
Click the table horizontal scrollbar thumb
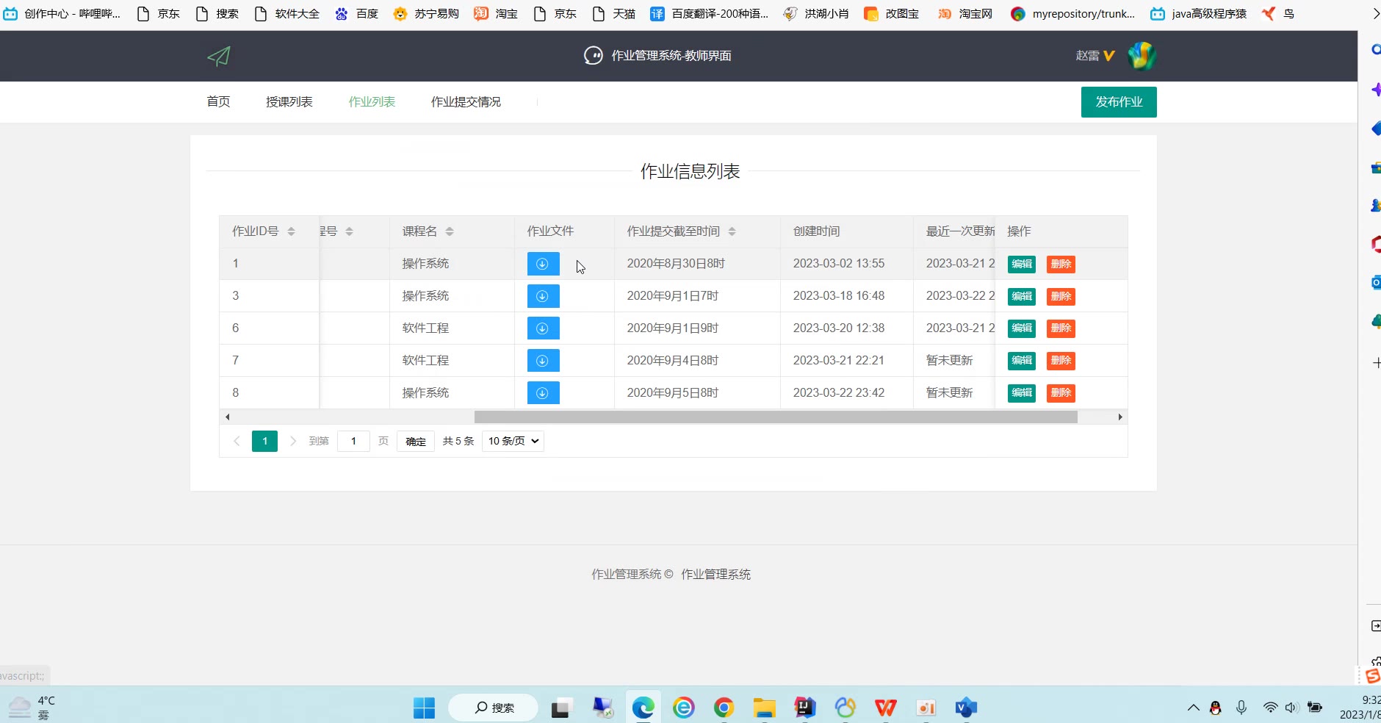[775, 417]
